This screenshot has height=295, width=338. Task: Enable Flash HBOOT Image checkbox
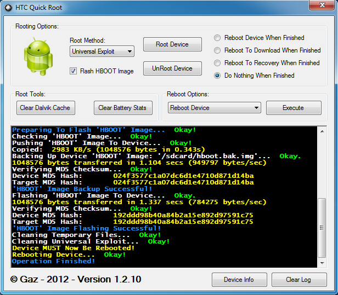[74, 71]
